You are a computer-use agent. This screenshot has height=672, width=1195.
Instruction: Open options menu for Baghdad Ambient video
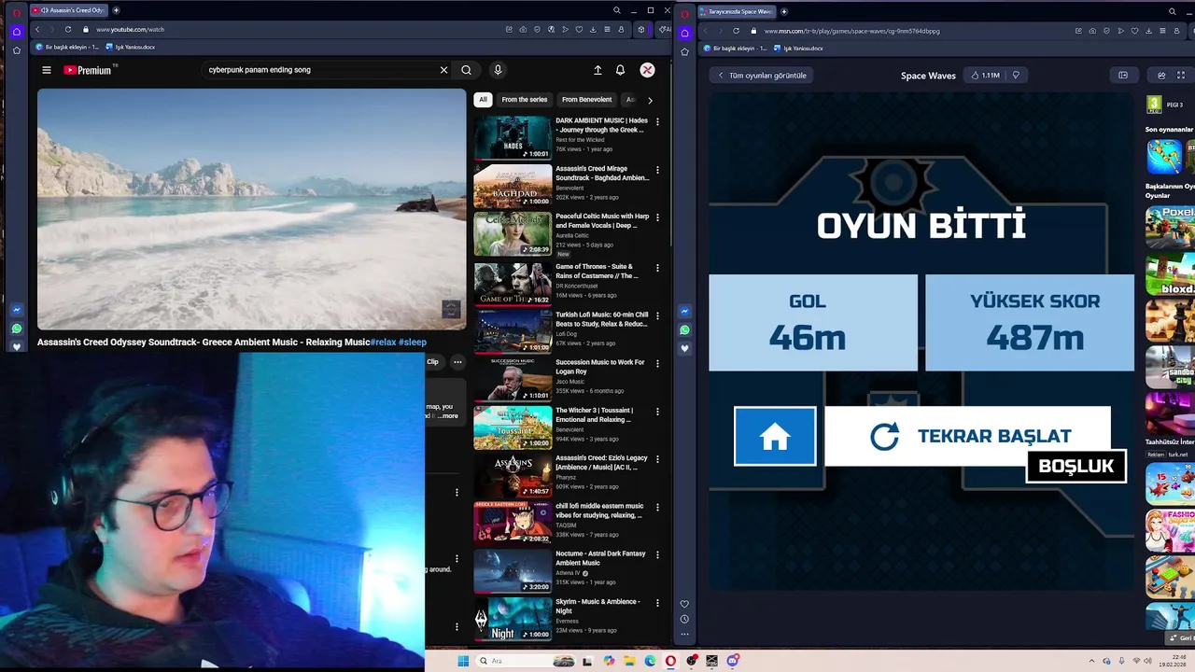[657, 170]
